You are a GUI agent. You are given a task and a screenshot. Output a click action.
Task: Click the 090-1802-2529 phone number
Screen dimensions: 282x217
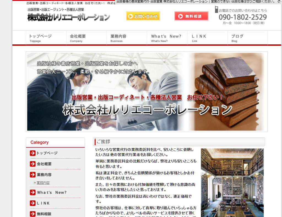[243, 17]
